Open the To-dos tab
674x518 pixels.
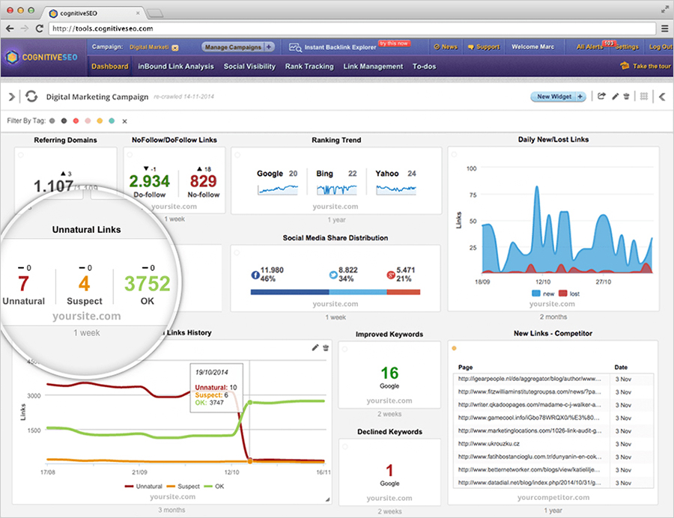tap(425, 66)
